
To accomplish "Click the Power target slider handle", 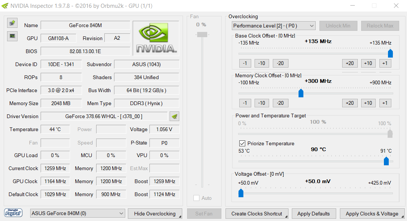I will [390, 134].
